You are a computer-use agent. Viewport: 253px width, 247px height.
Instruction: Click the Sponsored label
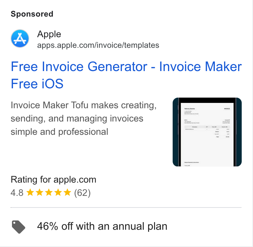32,14
